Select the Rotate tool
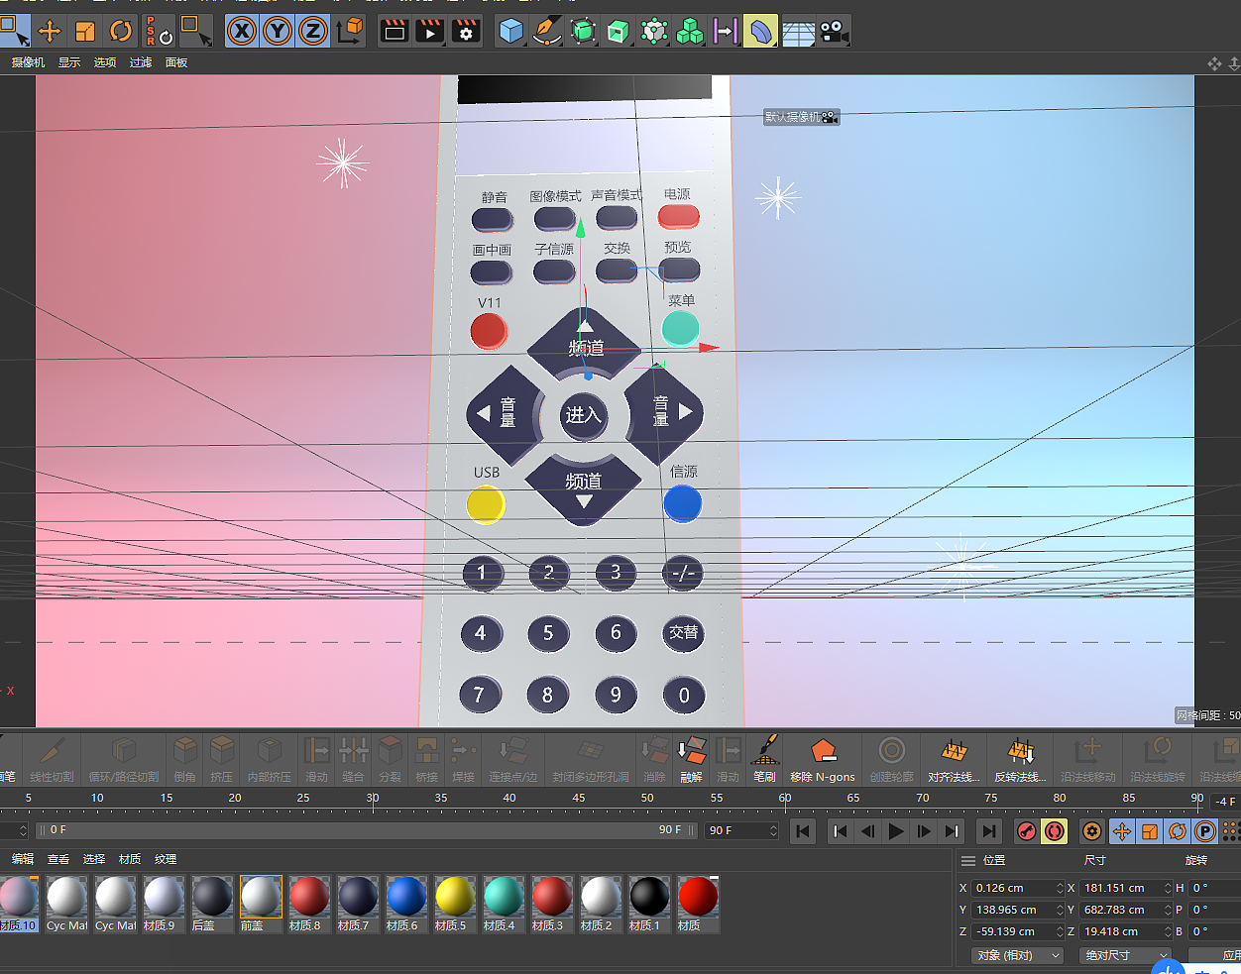 (120, 31)
